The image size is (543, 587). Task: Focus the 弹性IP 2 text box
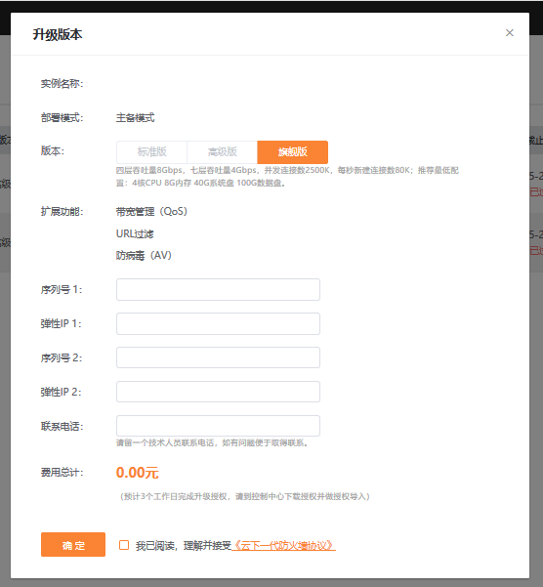pyautogui.click(x=218, y=392)
